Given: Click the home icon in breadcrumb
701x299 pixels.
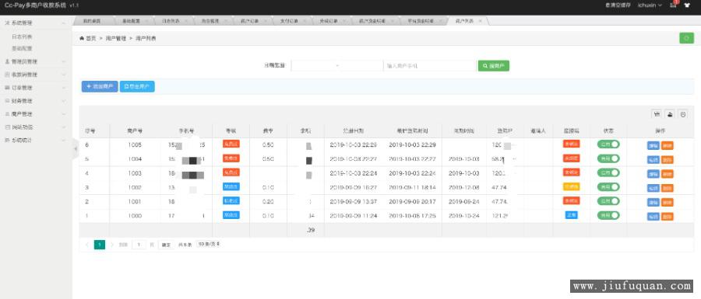Looking at the screenshot, I should tap(82, 38).
